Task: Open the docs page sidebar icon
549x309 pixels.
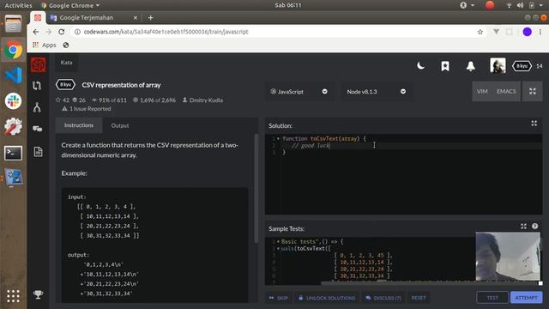Action: [38, 151]
